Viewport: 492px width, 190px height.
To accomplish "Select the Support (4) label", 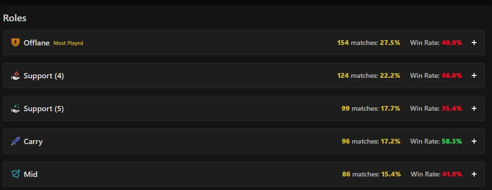I will point(44,76).
